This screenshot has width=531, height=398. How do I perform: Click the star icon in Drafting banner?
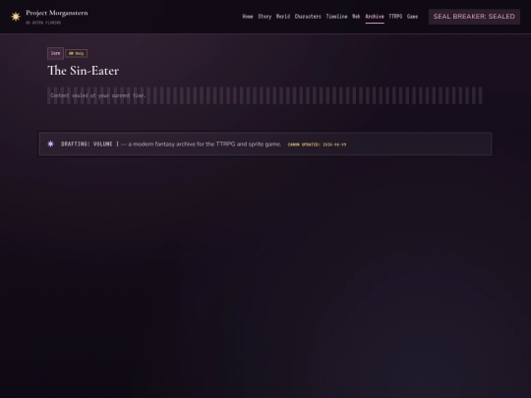click(x=50, y=144)
